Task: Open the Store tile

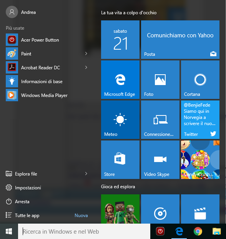Action: pyautogui.click(x=120, y=160)
